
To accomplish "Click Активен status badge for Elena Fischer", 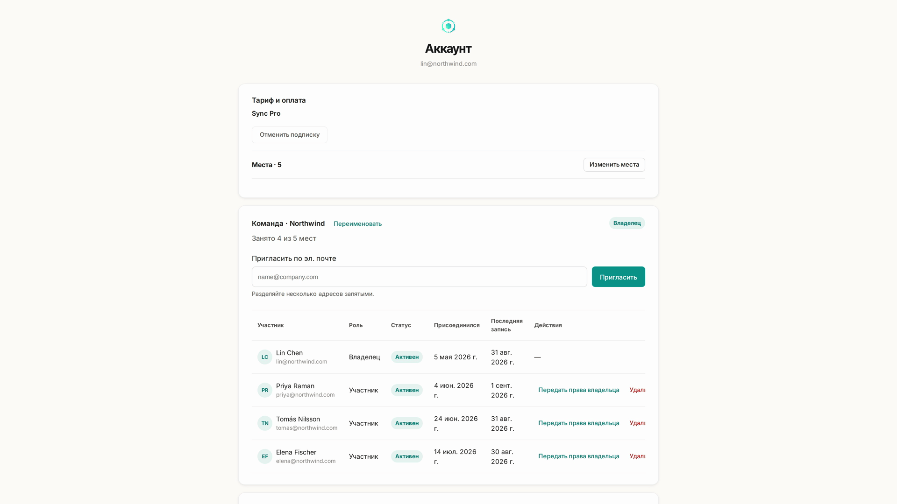I will (x=407, y=456).
